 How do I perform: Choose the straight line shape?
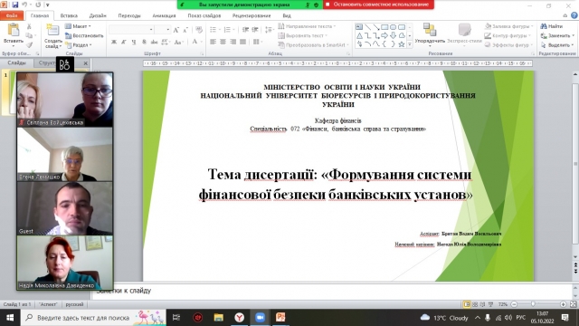[368, 27]
